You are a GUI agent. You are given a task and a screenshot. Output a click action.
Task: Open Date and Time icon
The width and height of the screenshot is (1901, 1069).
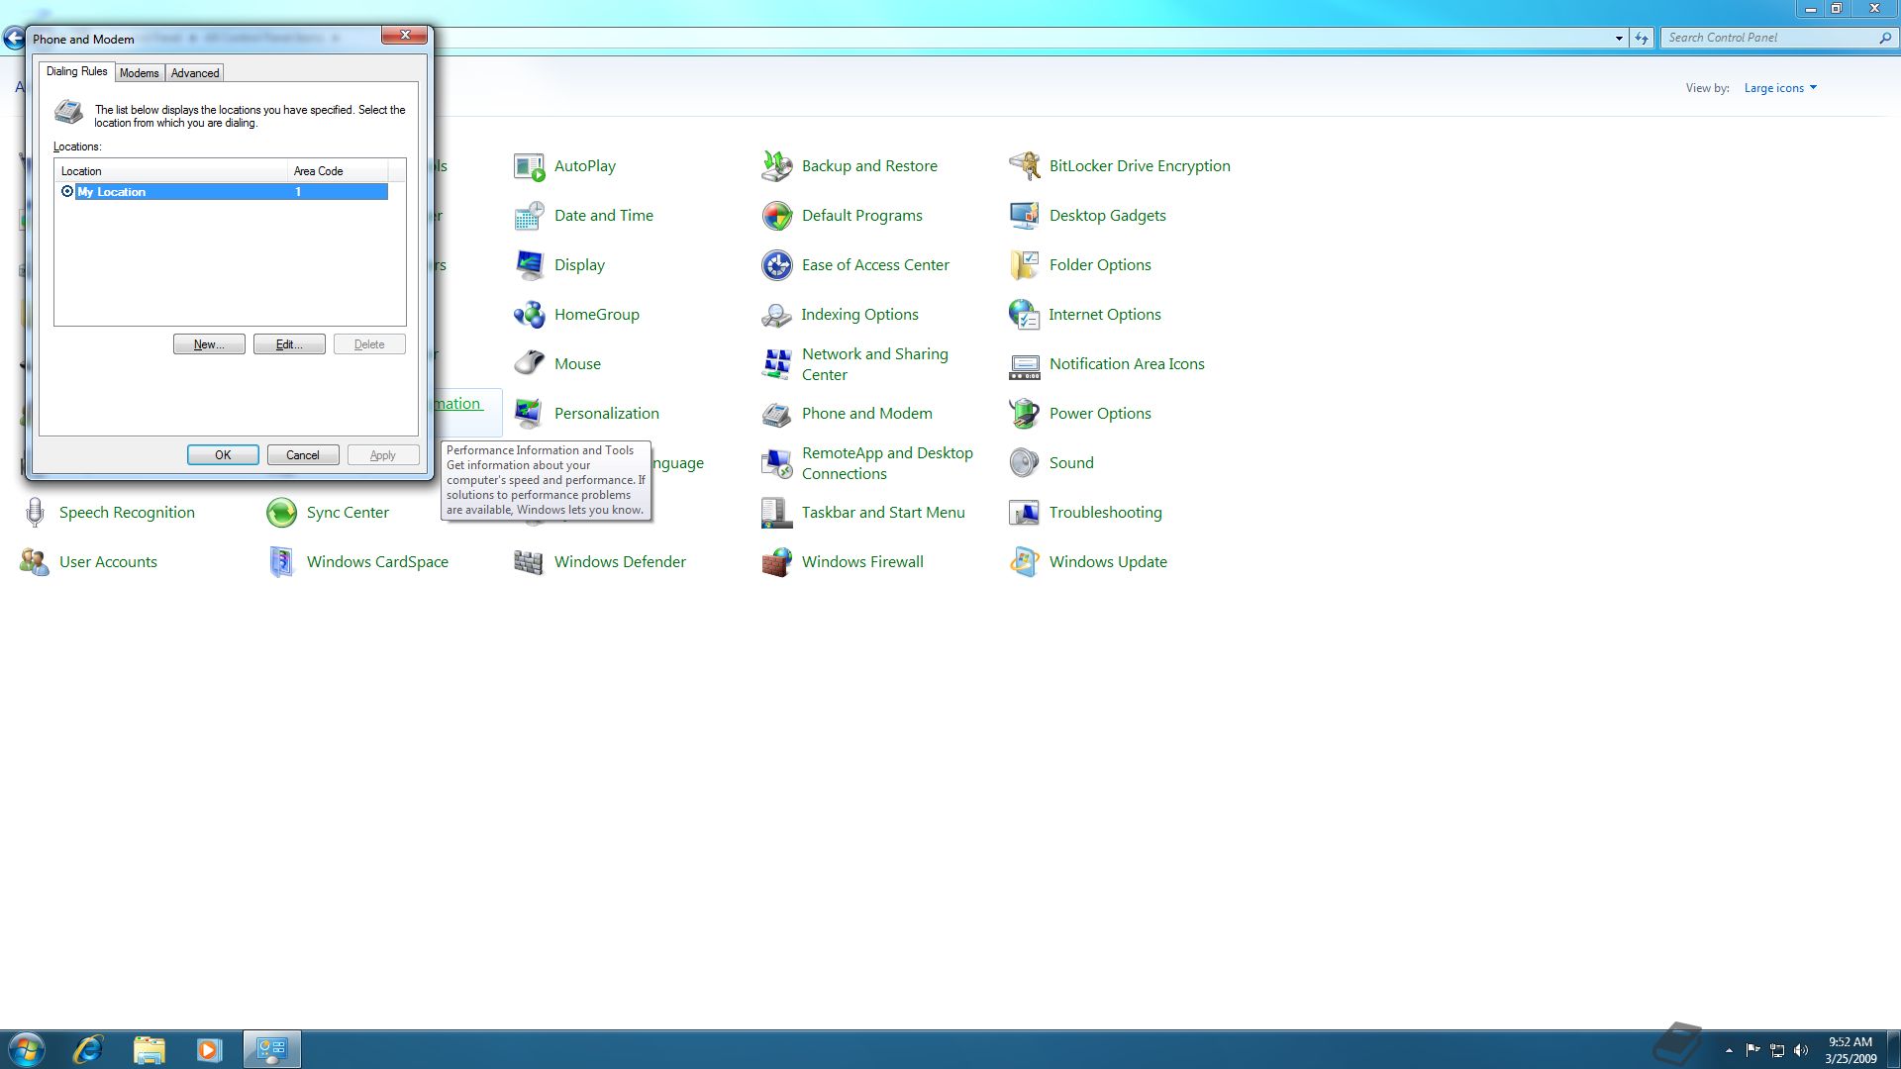[x=529, y=216]
